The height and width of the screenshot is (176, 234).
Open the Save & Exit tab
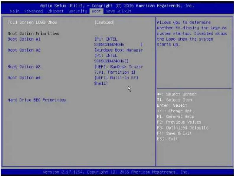(118, 11)
